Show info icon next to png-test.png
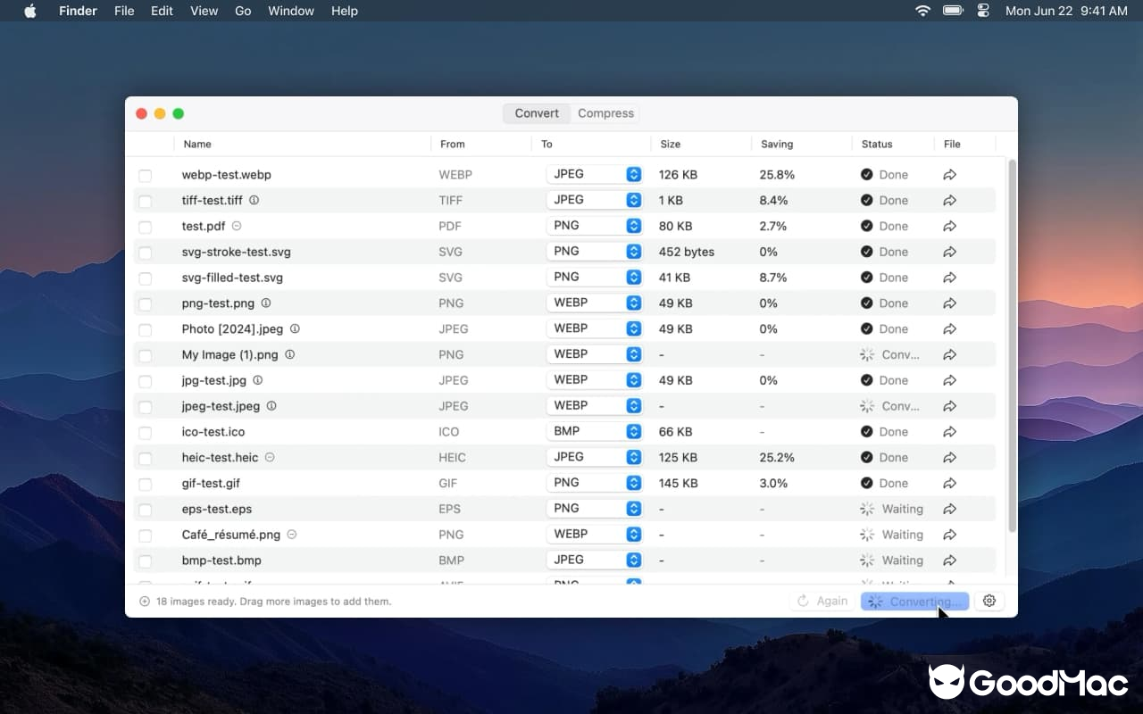The height and width of the screenshot is (714, 1143). pos(265,303)
